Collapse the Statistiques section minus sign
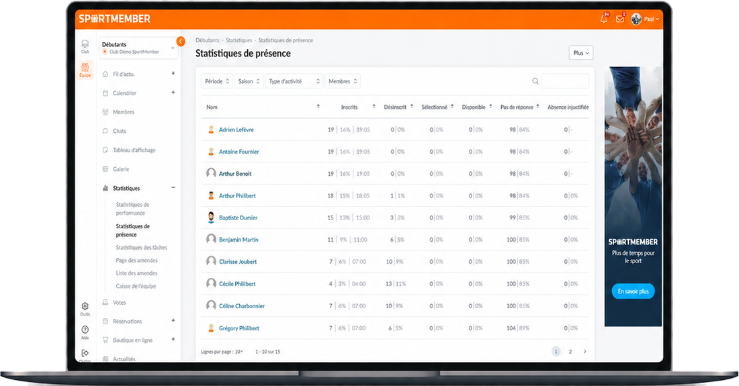This screenshot has width=739, height=386. [173, 187]
